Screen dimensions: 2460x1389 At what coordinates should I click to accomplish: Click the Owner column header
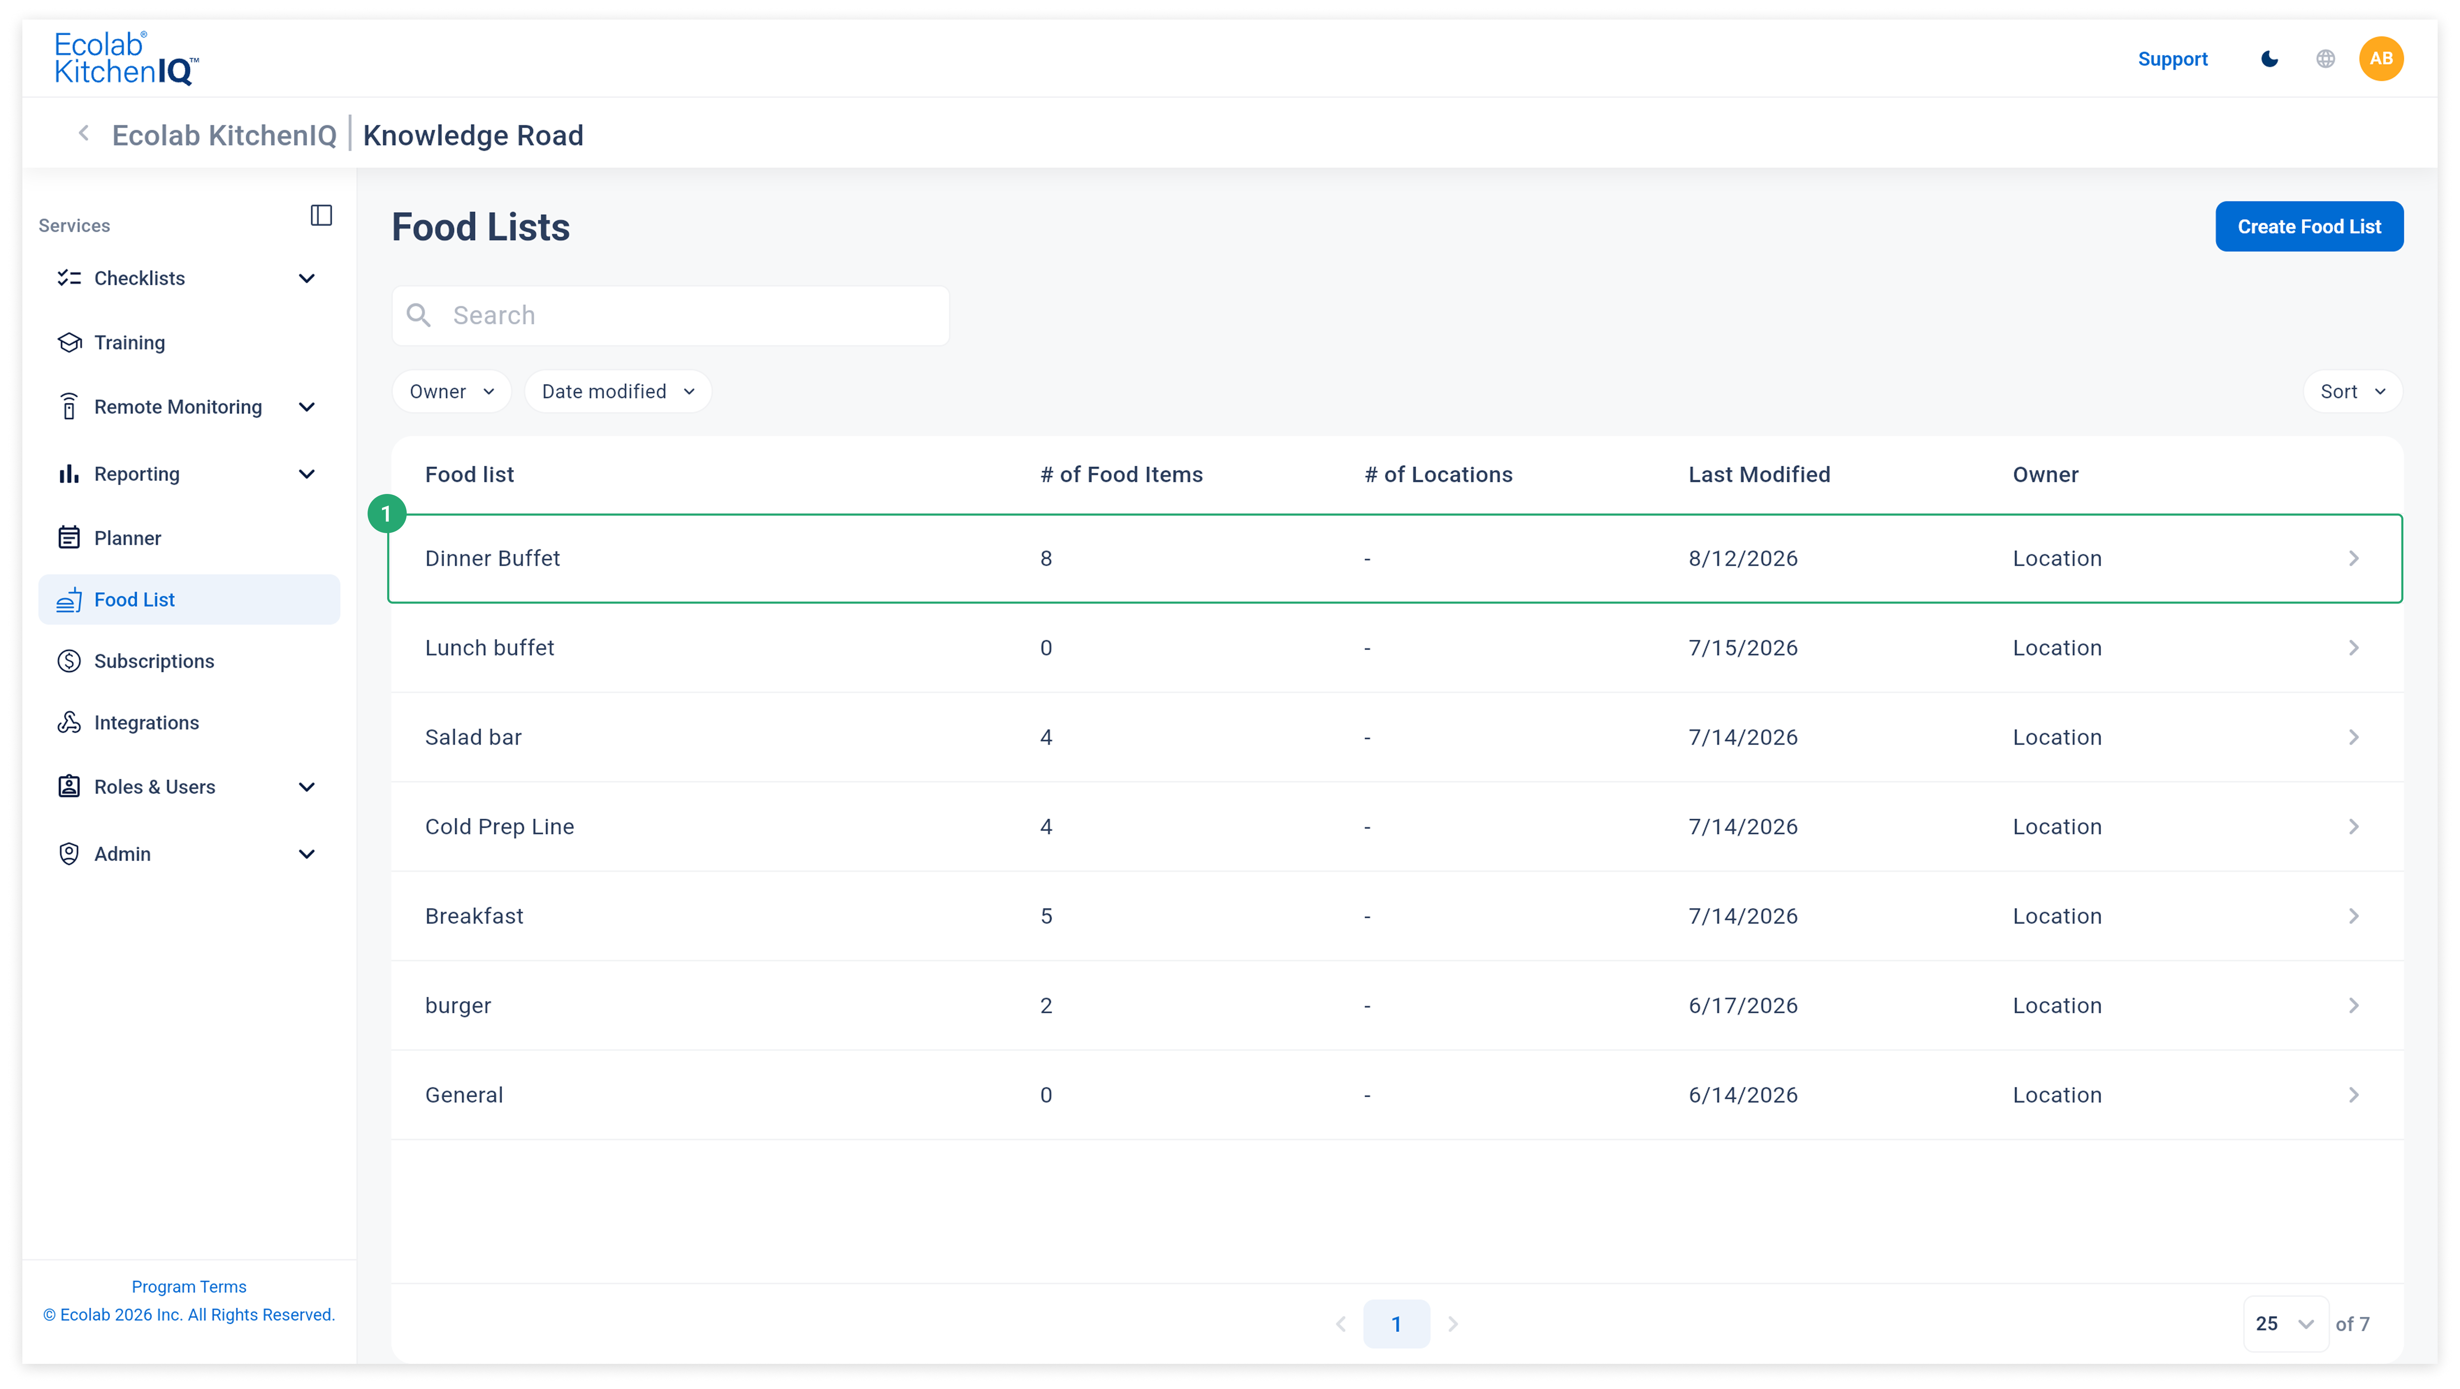point(2046,474)
